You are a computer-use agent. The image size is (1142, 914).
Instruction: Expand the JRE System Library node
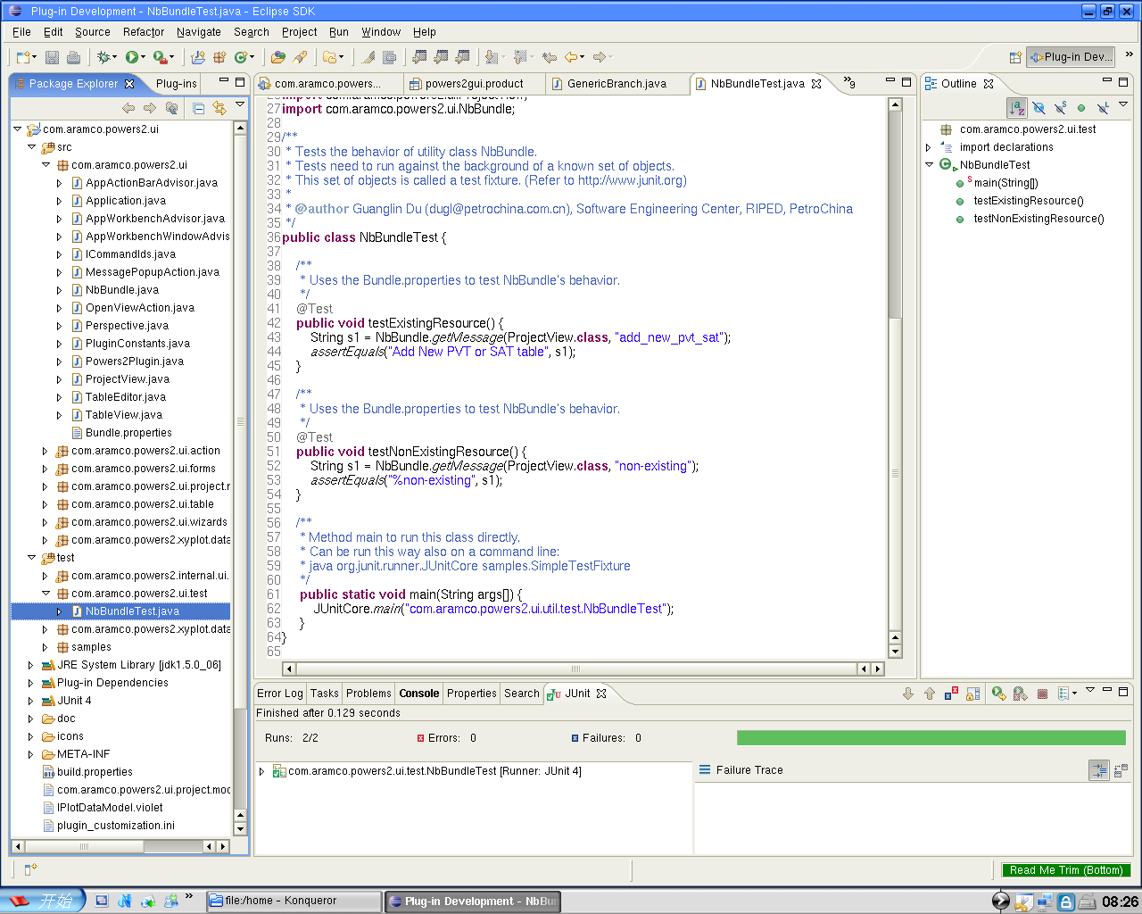click(30, 665)
